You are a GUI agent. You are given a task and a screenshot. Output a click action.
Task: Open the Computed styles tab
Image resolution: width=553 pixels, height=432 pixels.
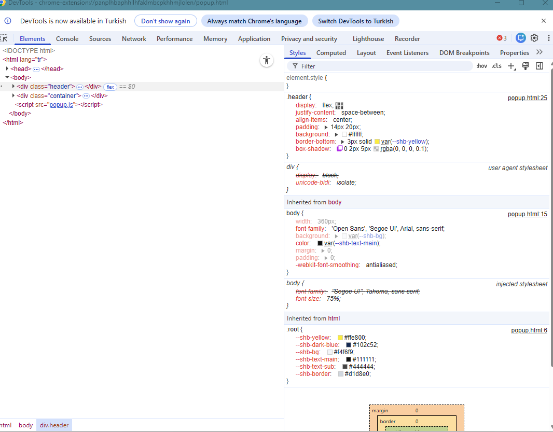coord(331,53)
